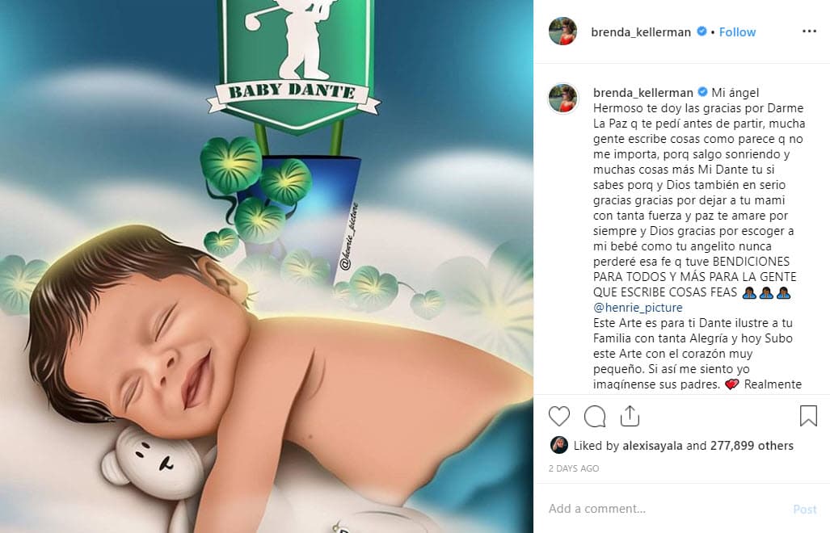Open brenda_kellerman username in header
Image resolution: width=830 pixels, height=533 pixels.
tap(641, 32)
